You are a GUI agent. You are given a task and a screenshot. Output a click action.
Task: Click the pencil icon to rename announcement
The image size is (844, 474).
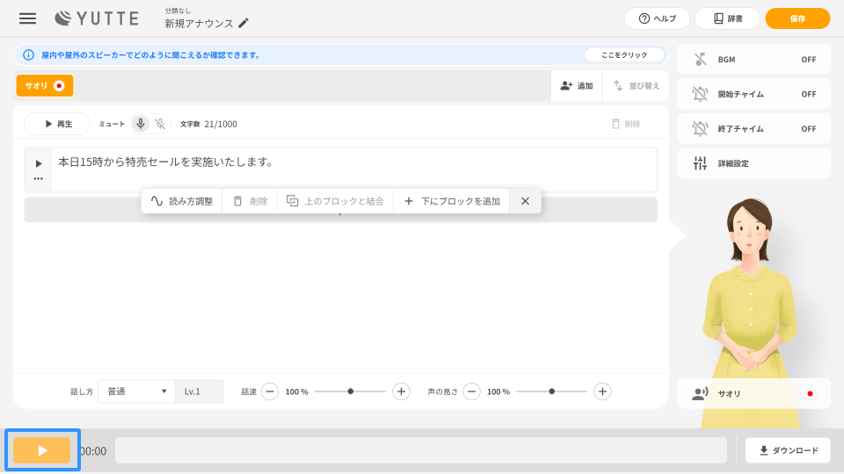244,24
